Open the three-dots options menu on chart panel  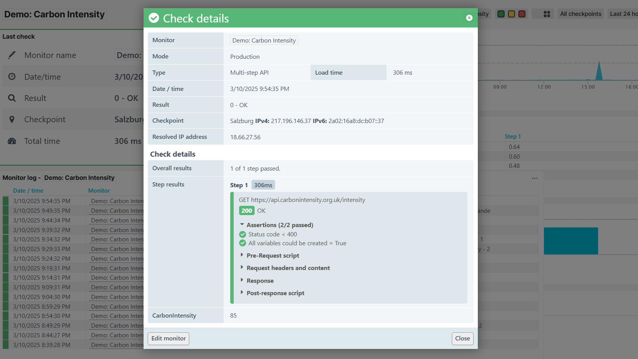(534, 178)
